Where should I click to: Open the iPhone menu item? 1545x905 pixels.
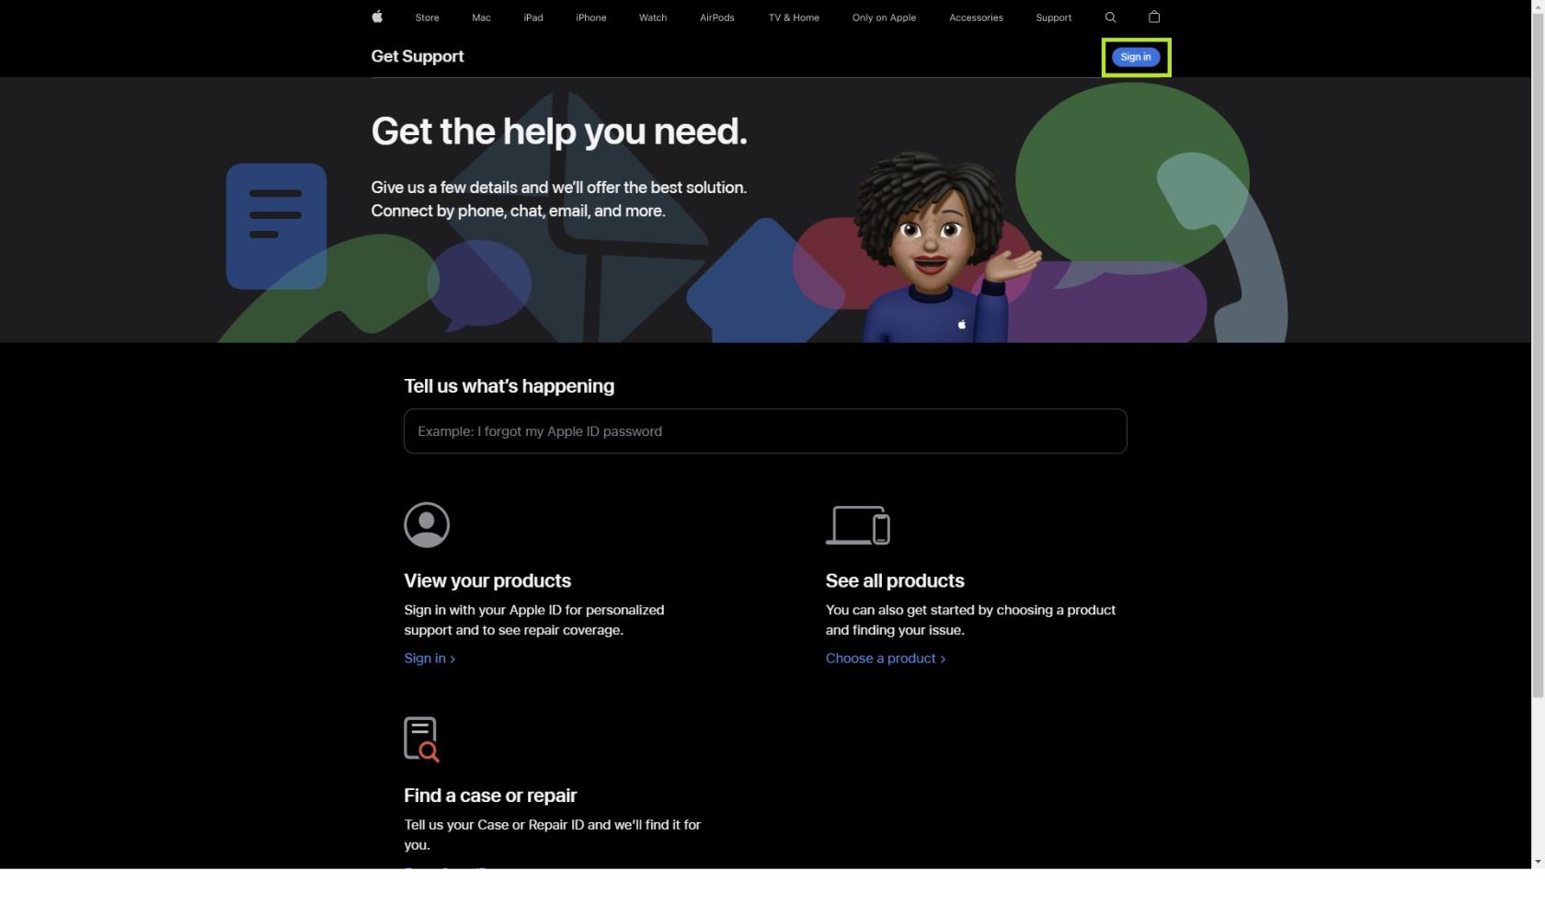point(591,17)
